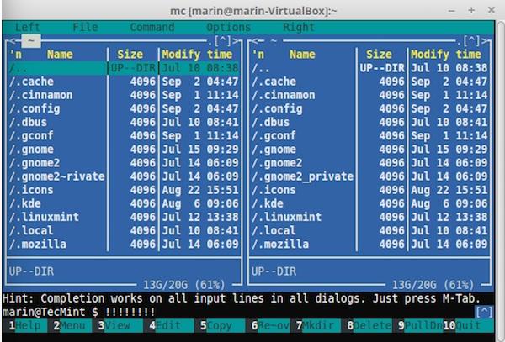This screenshot has height=342, width=505.
Task: Click the 3 View button in bottom bar
Action: [x=111, y=325]
